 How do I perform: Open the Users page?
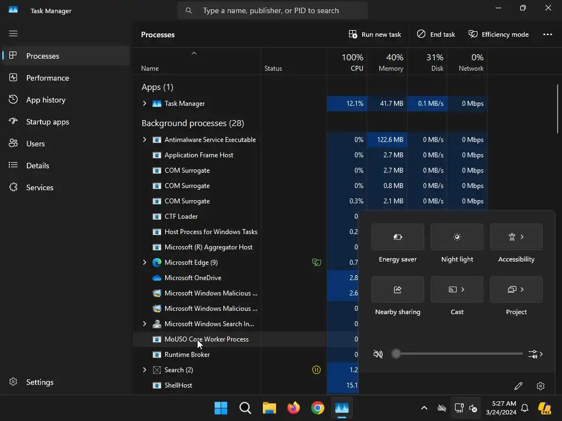(x=66, y=144)
